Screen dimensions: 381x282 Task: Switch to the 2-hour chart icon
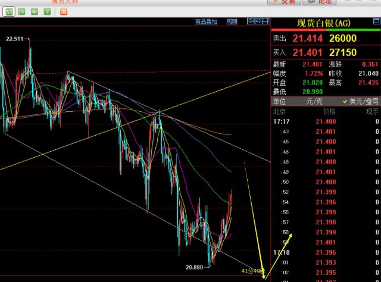coord(21,11)
